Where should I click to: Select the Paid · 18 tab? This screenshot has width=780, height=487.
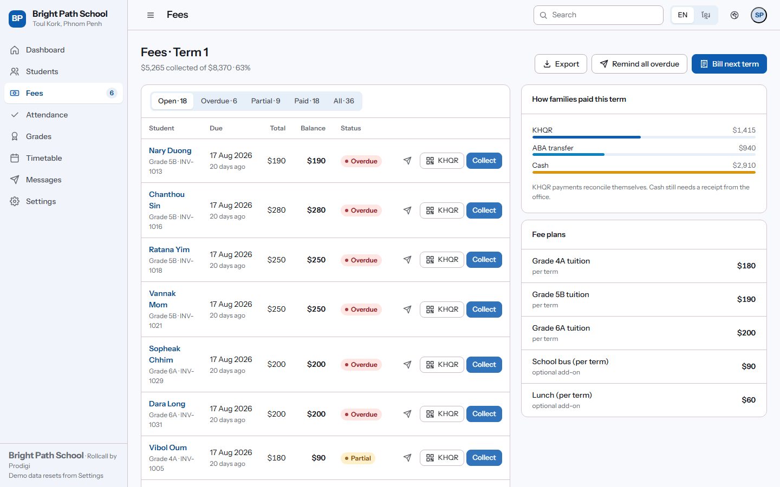tap(307, 101)
